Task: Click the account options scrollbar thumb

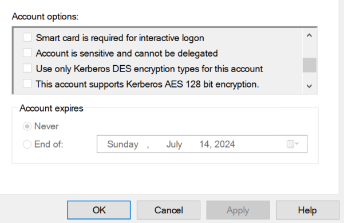Action: coord(309,65)
